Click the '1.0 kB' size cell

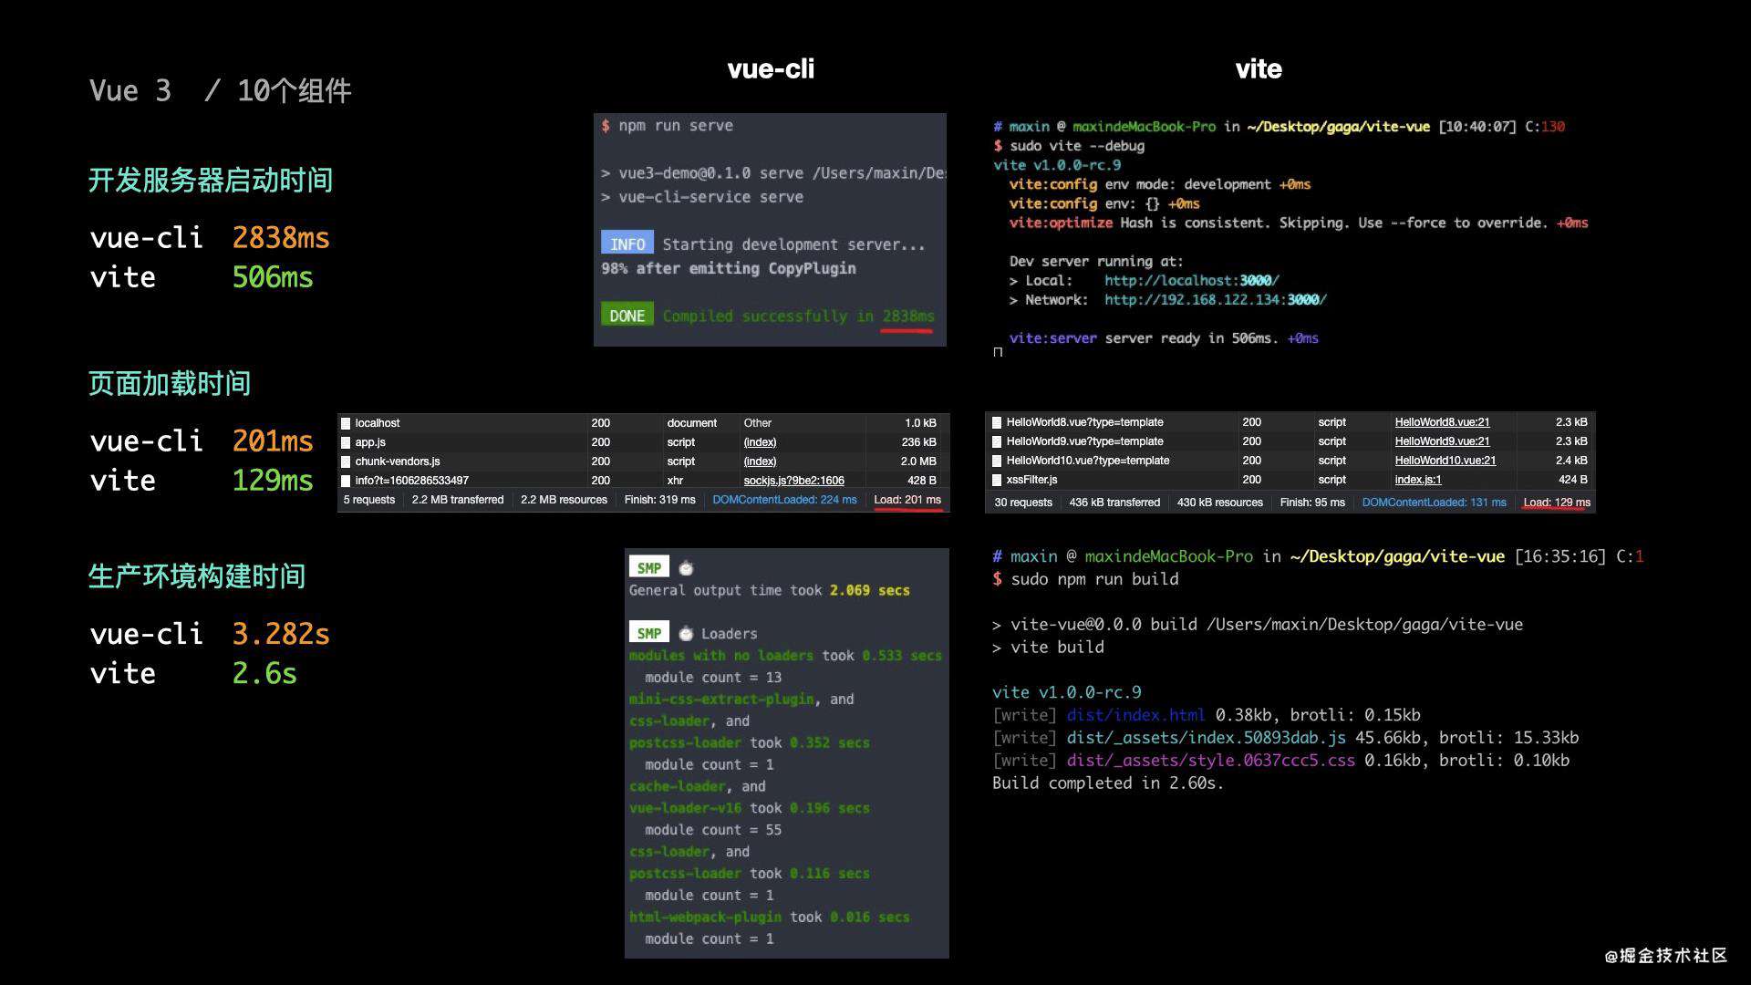pos(920,423)
